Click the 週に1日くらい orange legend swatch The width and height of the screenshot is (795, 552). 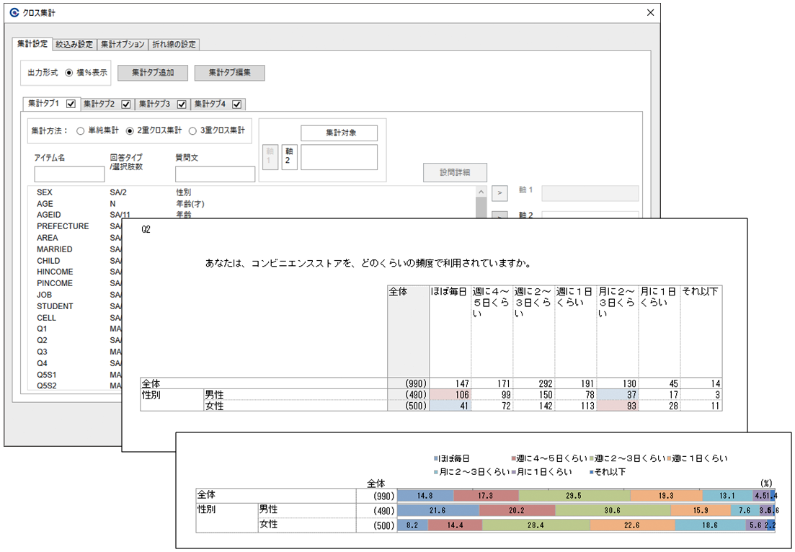coord(670,459)
